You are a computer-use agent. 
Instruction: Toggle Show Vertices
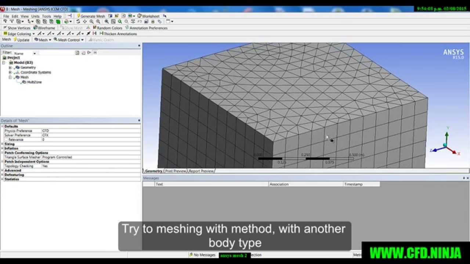[17, 28]
